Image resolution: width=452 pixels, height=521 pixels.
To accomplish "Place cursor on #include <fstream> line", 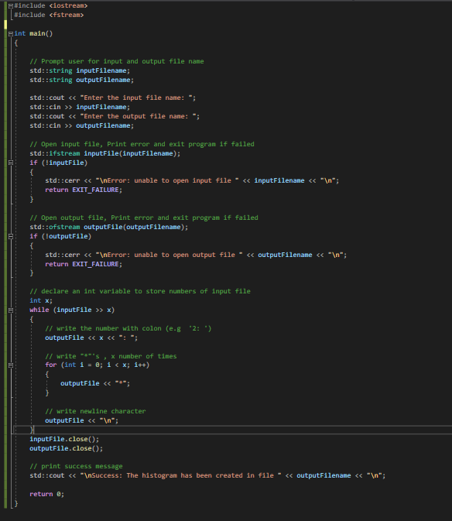I will click(49, 15).
